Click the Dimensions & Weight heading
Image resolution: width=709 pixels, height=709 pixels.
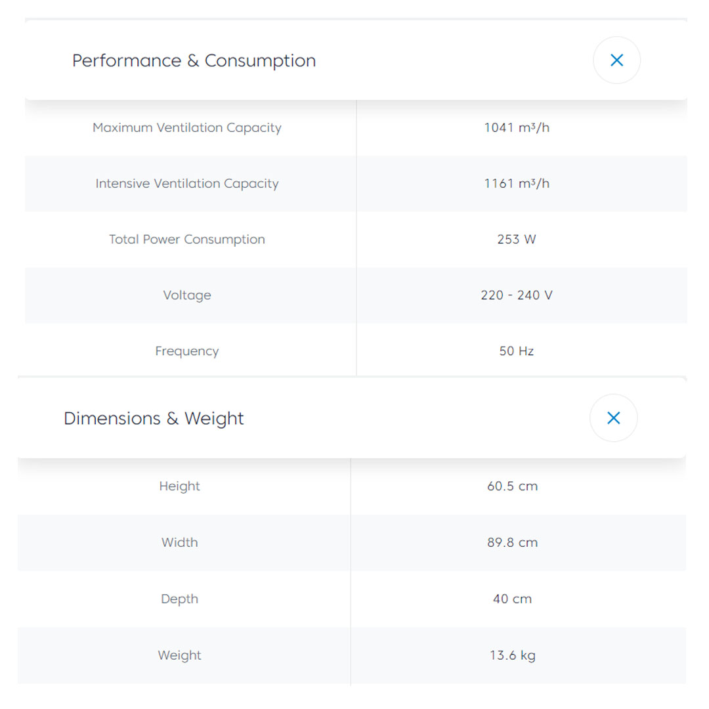tap(154, 418)
